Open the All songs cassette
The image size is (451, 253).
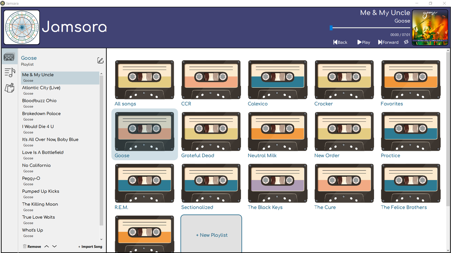pyautogui.click(x=145, y=79)
